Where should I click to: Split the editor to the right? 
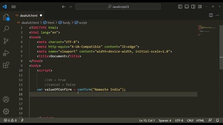click(x=211, y=15)
